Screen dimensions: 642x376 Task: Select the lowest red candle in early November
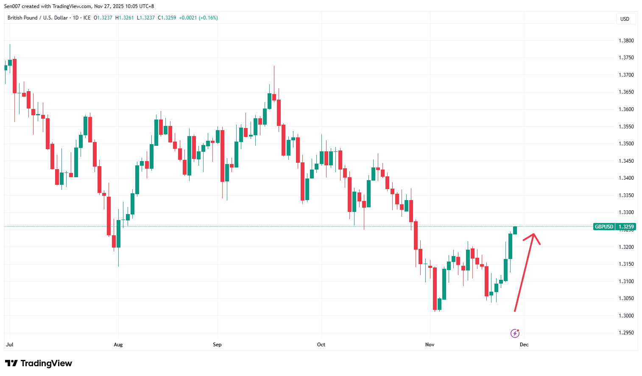point(436,288)
